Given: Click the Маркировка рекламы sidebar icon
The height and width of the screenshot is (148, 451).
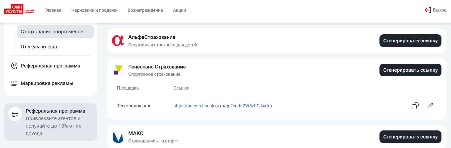Looking at the screenshot, I should click(14, 84).
